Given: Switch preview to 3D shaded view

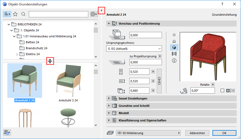Looking at the screenshot, I should click(174, 47).
